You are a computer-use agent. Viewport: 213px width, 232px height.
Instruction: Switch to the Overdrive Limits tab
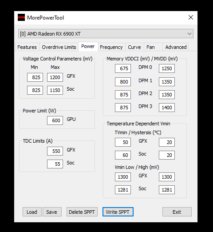[59, 47]
